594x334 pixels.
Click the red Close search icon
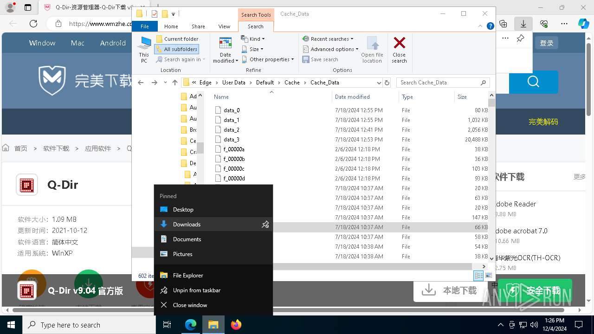399,50
